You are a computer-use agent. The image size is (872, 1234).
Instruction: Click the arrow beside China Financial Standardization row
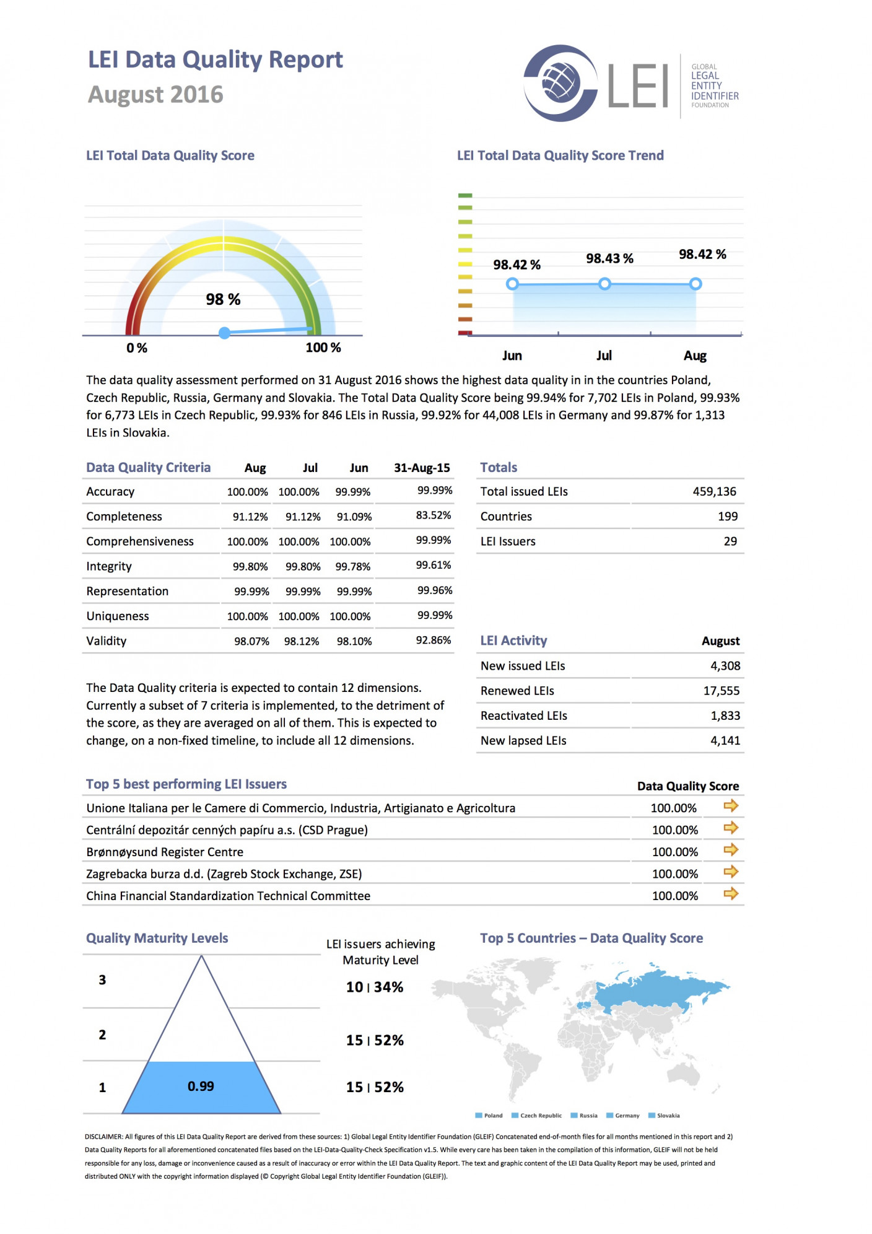[x=731, y=893]
